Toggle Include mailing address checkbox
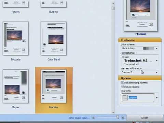Image resolution: width=164 pixels, height=123 pixels. pyautogui.click(x=122, y=83)
